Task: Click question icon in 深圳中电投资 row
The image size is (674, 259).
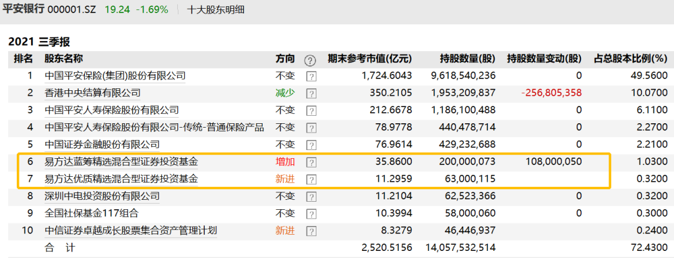Action: 311,197
